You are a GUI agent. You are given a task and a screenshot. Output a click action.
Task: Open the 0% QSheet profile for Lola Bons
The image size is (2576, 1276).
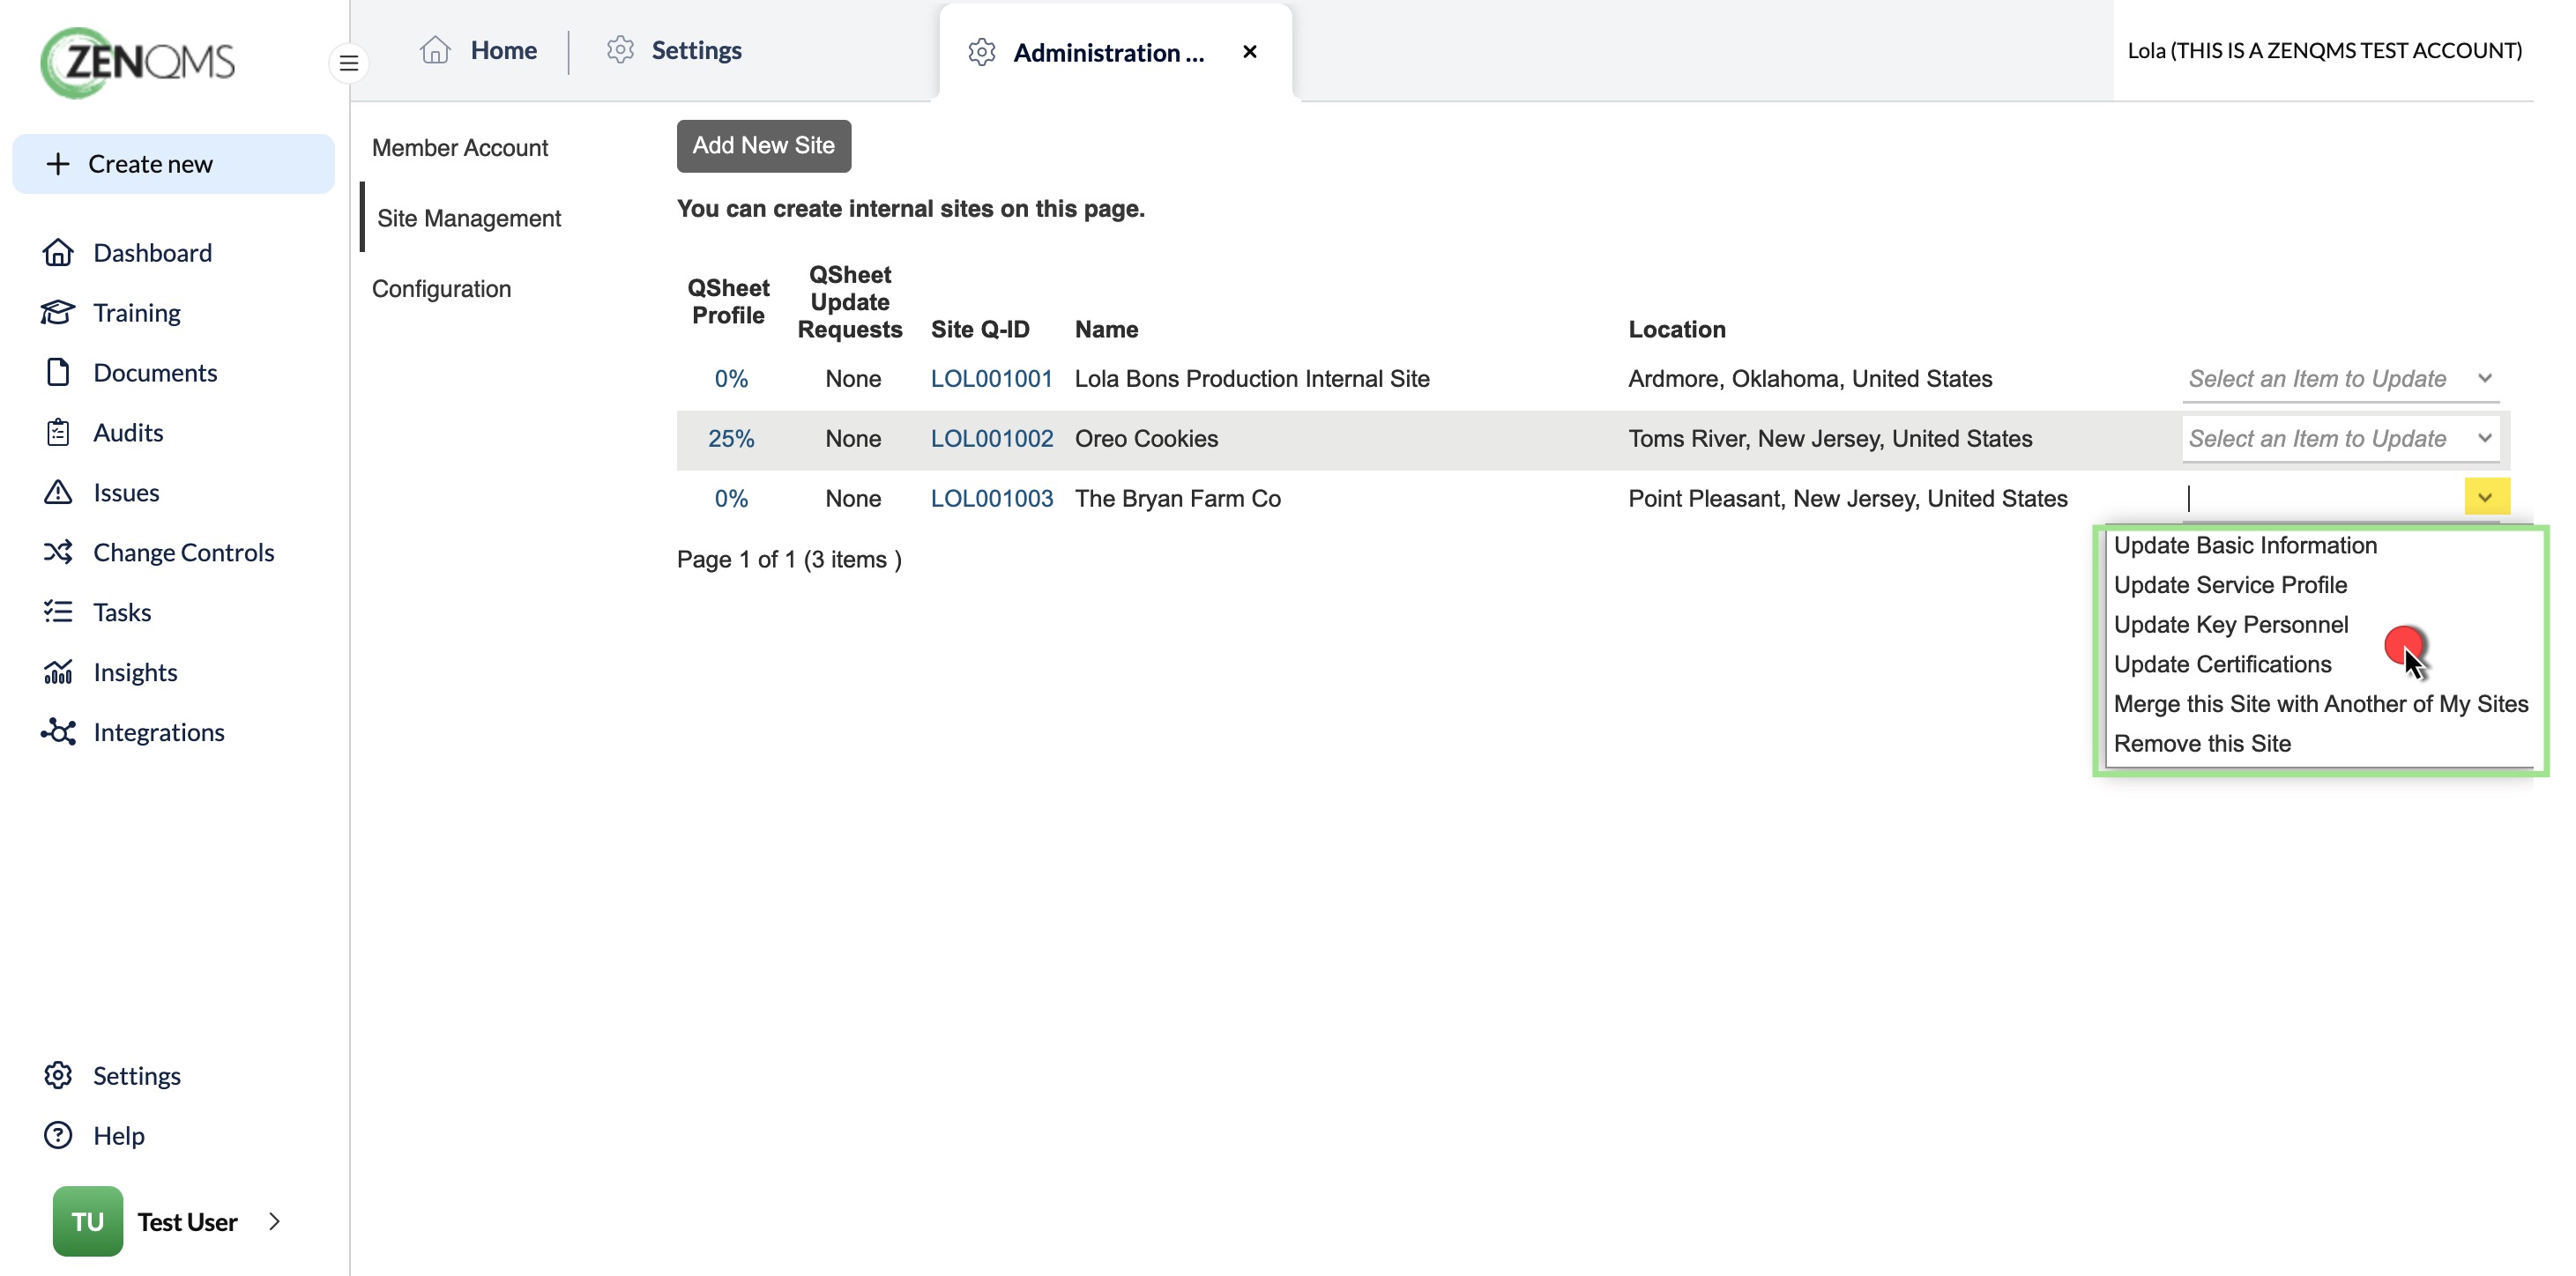point(731,379)
